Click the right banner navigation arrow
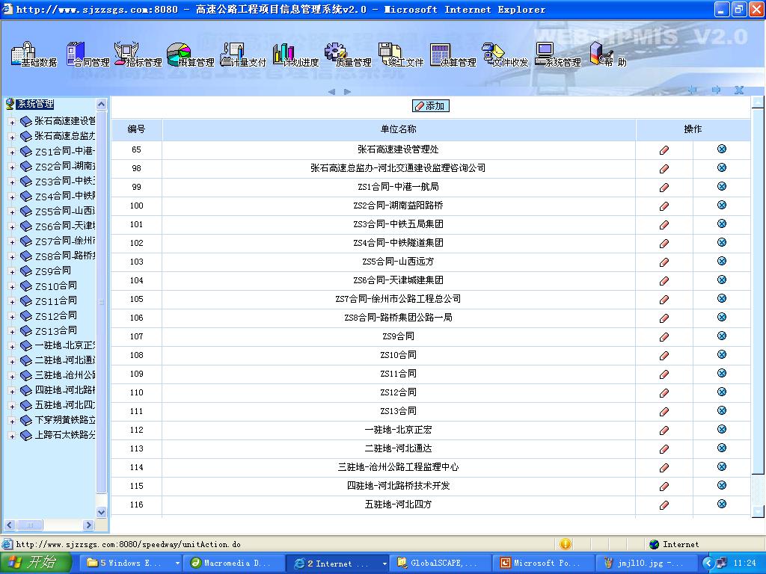766x574 pixels. pyautogui.click(x=347, y=91)
